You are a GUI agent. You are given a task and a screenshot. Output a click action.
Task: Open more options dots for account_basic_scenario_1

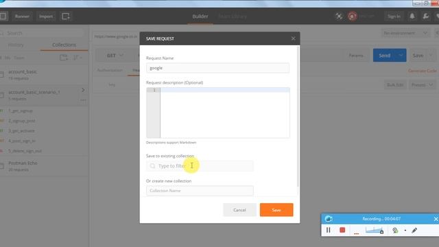coord(83,100)
